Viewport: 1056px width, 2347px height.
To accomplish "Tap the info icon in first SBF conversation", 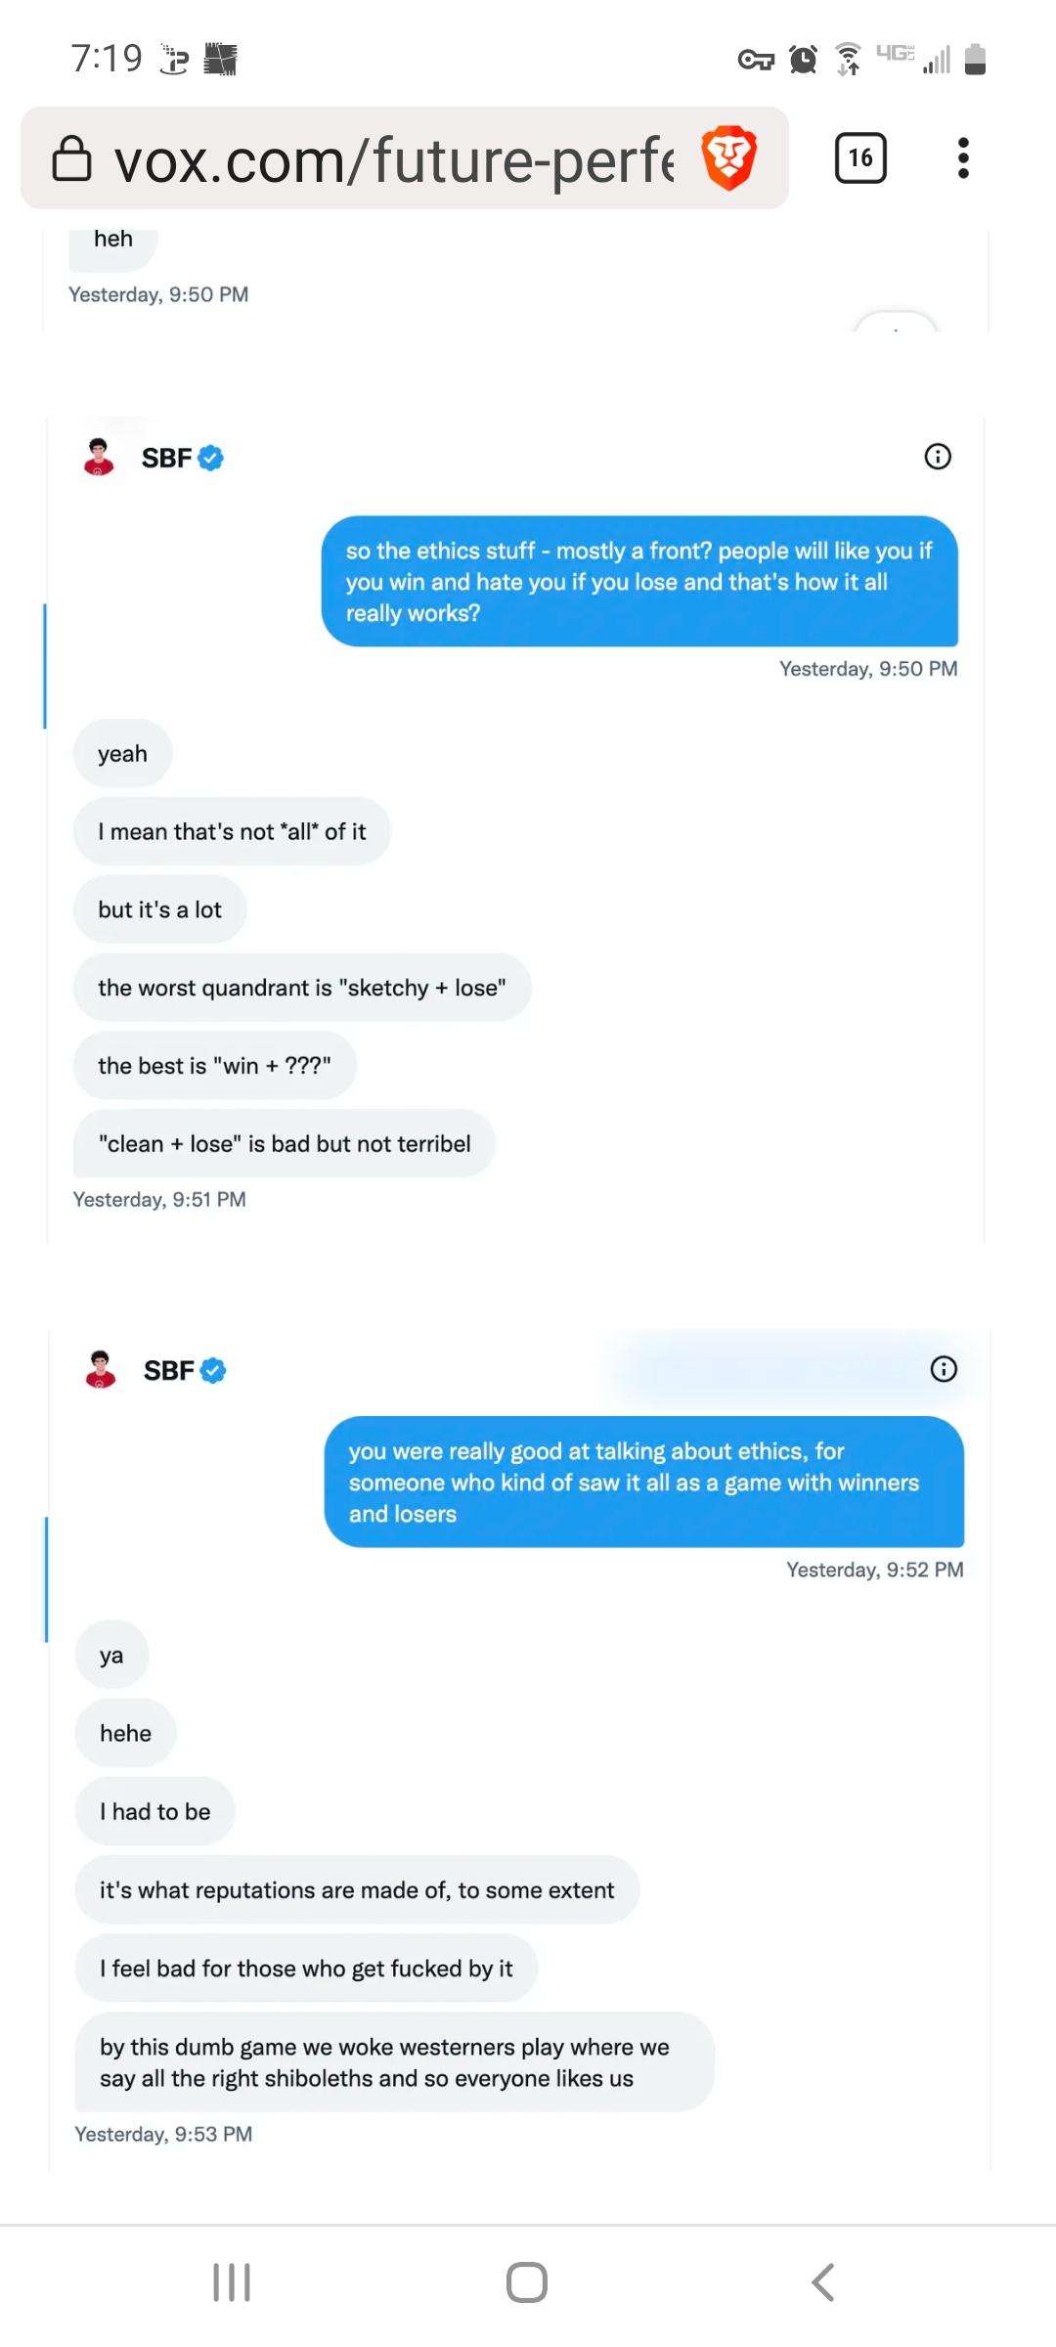I will [938, 457].
